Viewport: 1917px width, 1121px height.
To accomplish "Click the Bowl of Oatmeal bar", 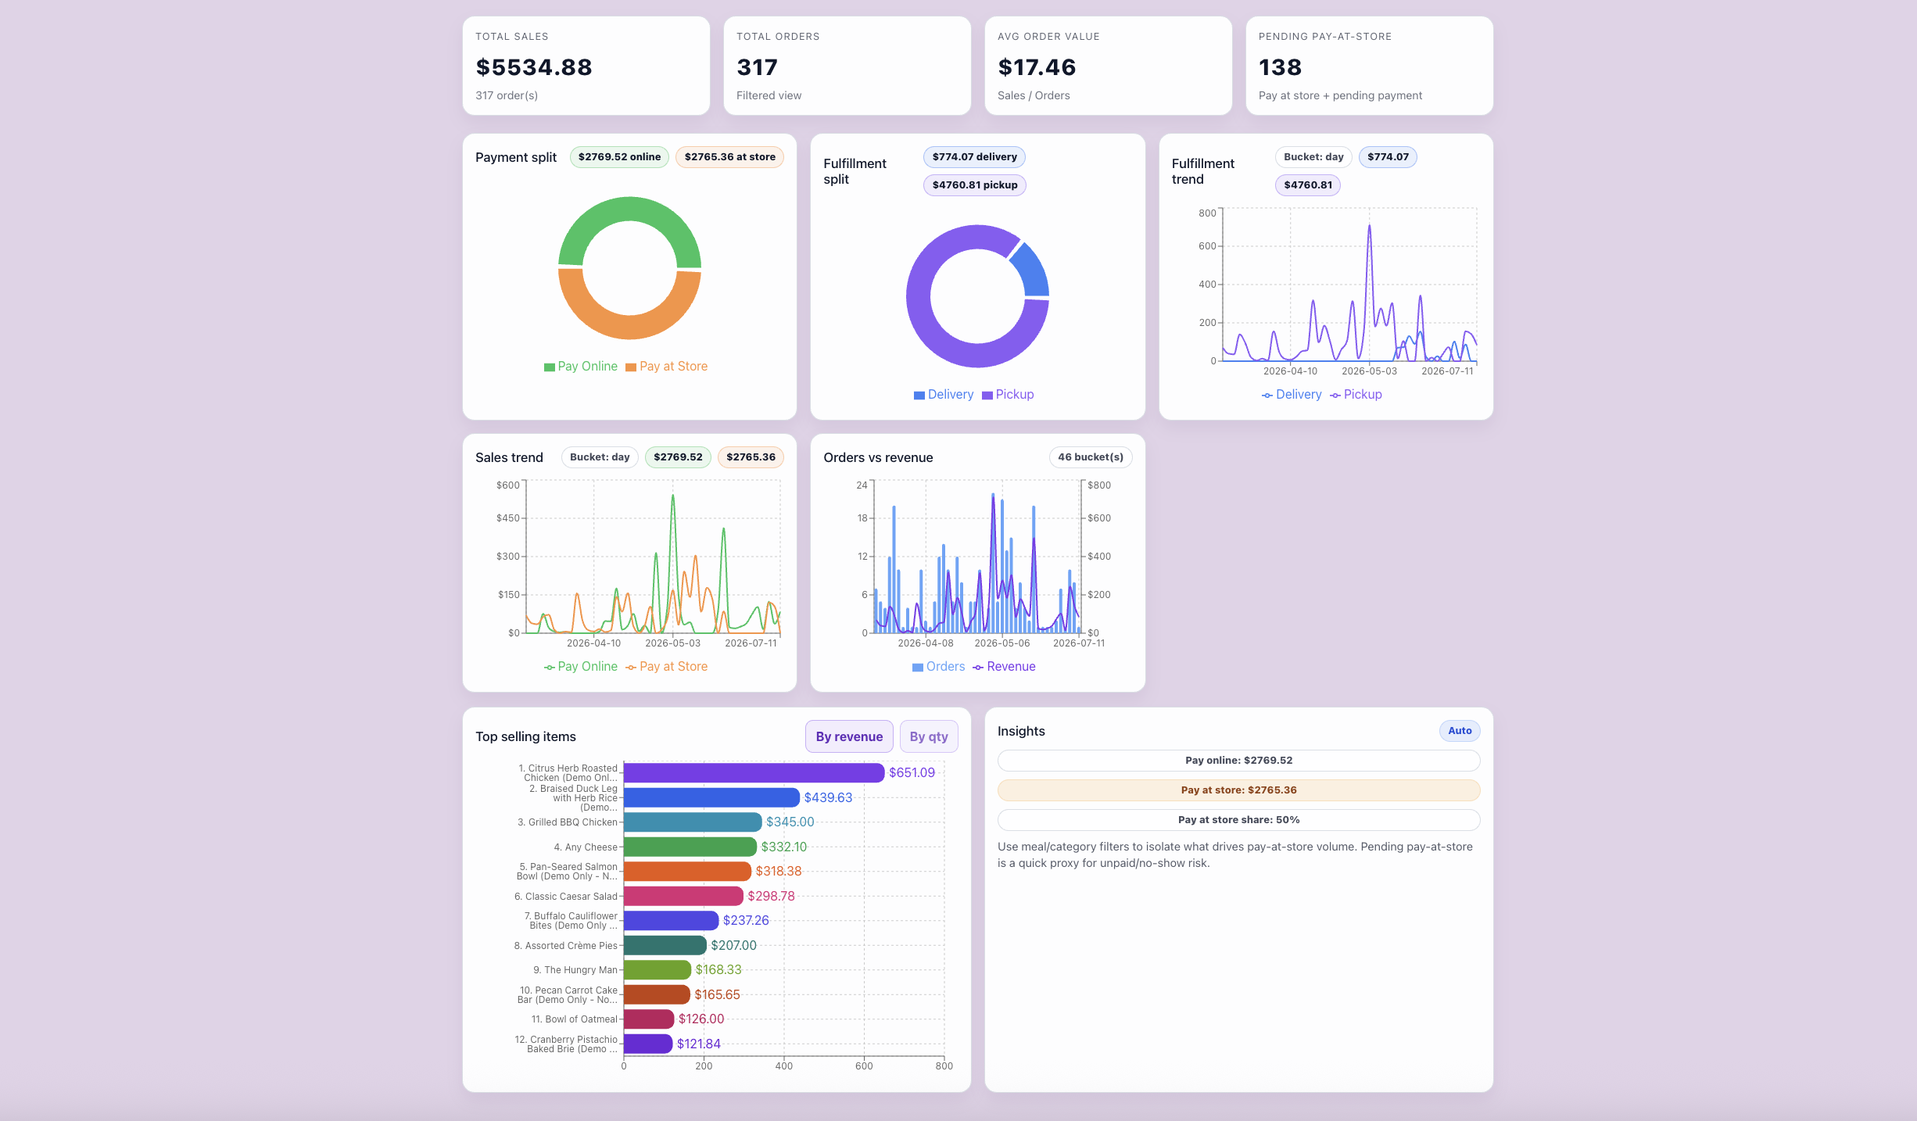I will (649, 1019).
